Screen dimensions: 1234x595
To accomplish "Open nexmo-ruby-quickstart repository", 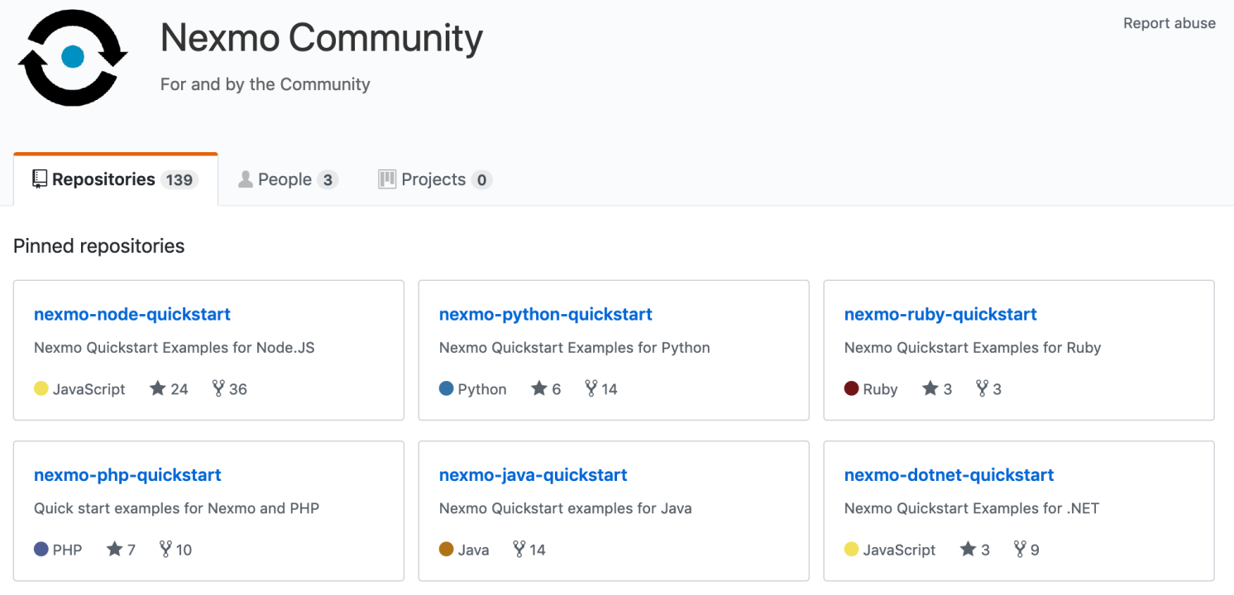I will coord(940,314).
